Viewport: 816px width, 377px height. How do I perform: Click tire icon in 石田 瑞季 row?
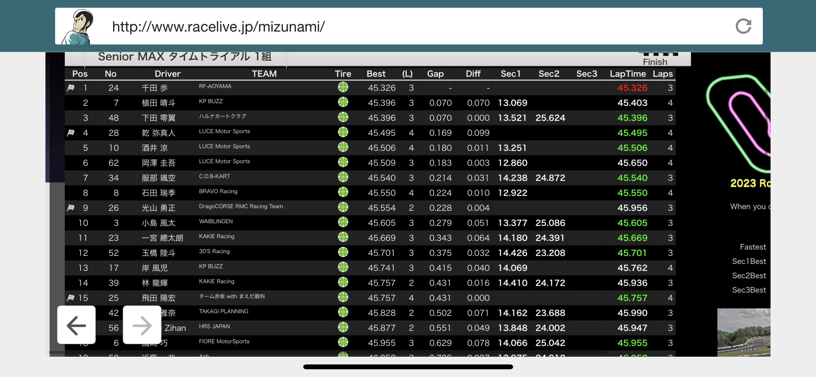tap(343, 192)
